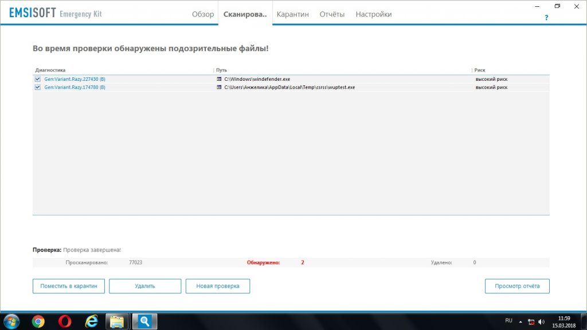The height and width of the screenshot is (330, 587).
Task: Open the Gen:Variant.Razy.174780 (B) link
Action: pos(75,87)
